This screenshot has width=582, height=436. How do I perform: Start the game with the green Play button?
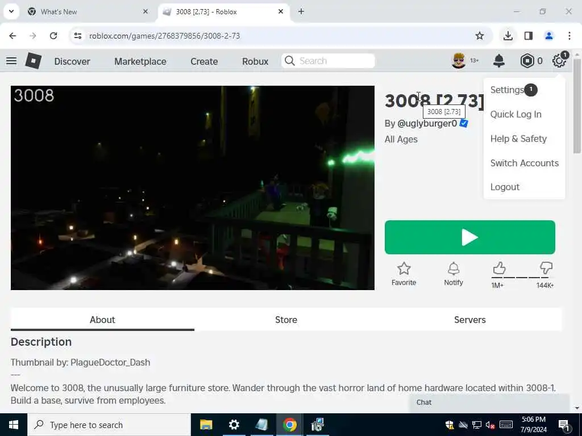[x=470, y=237]
